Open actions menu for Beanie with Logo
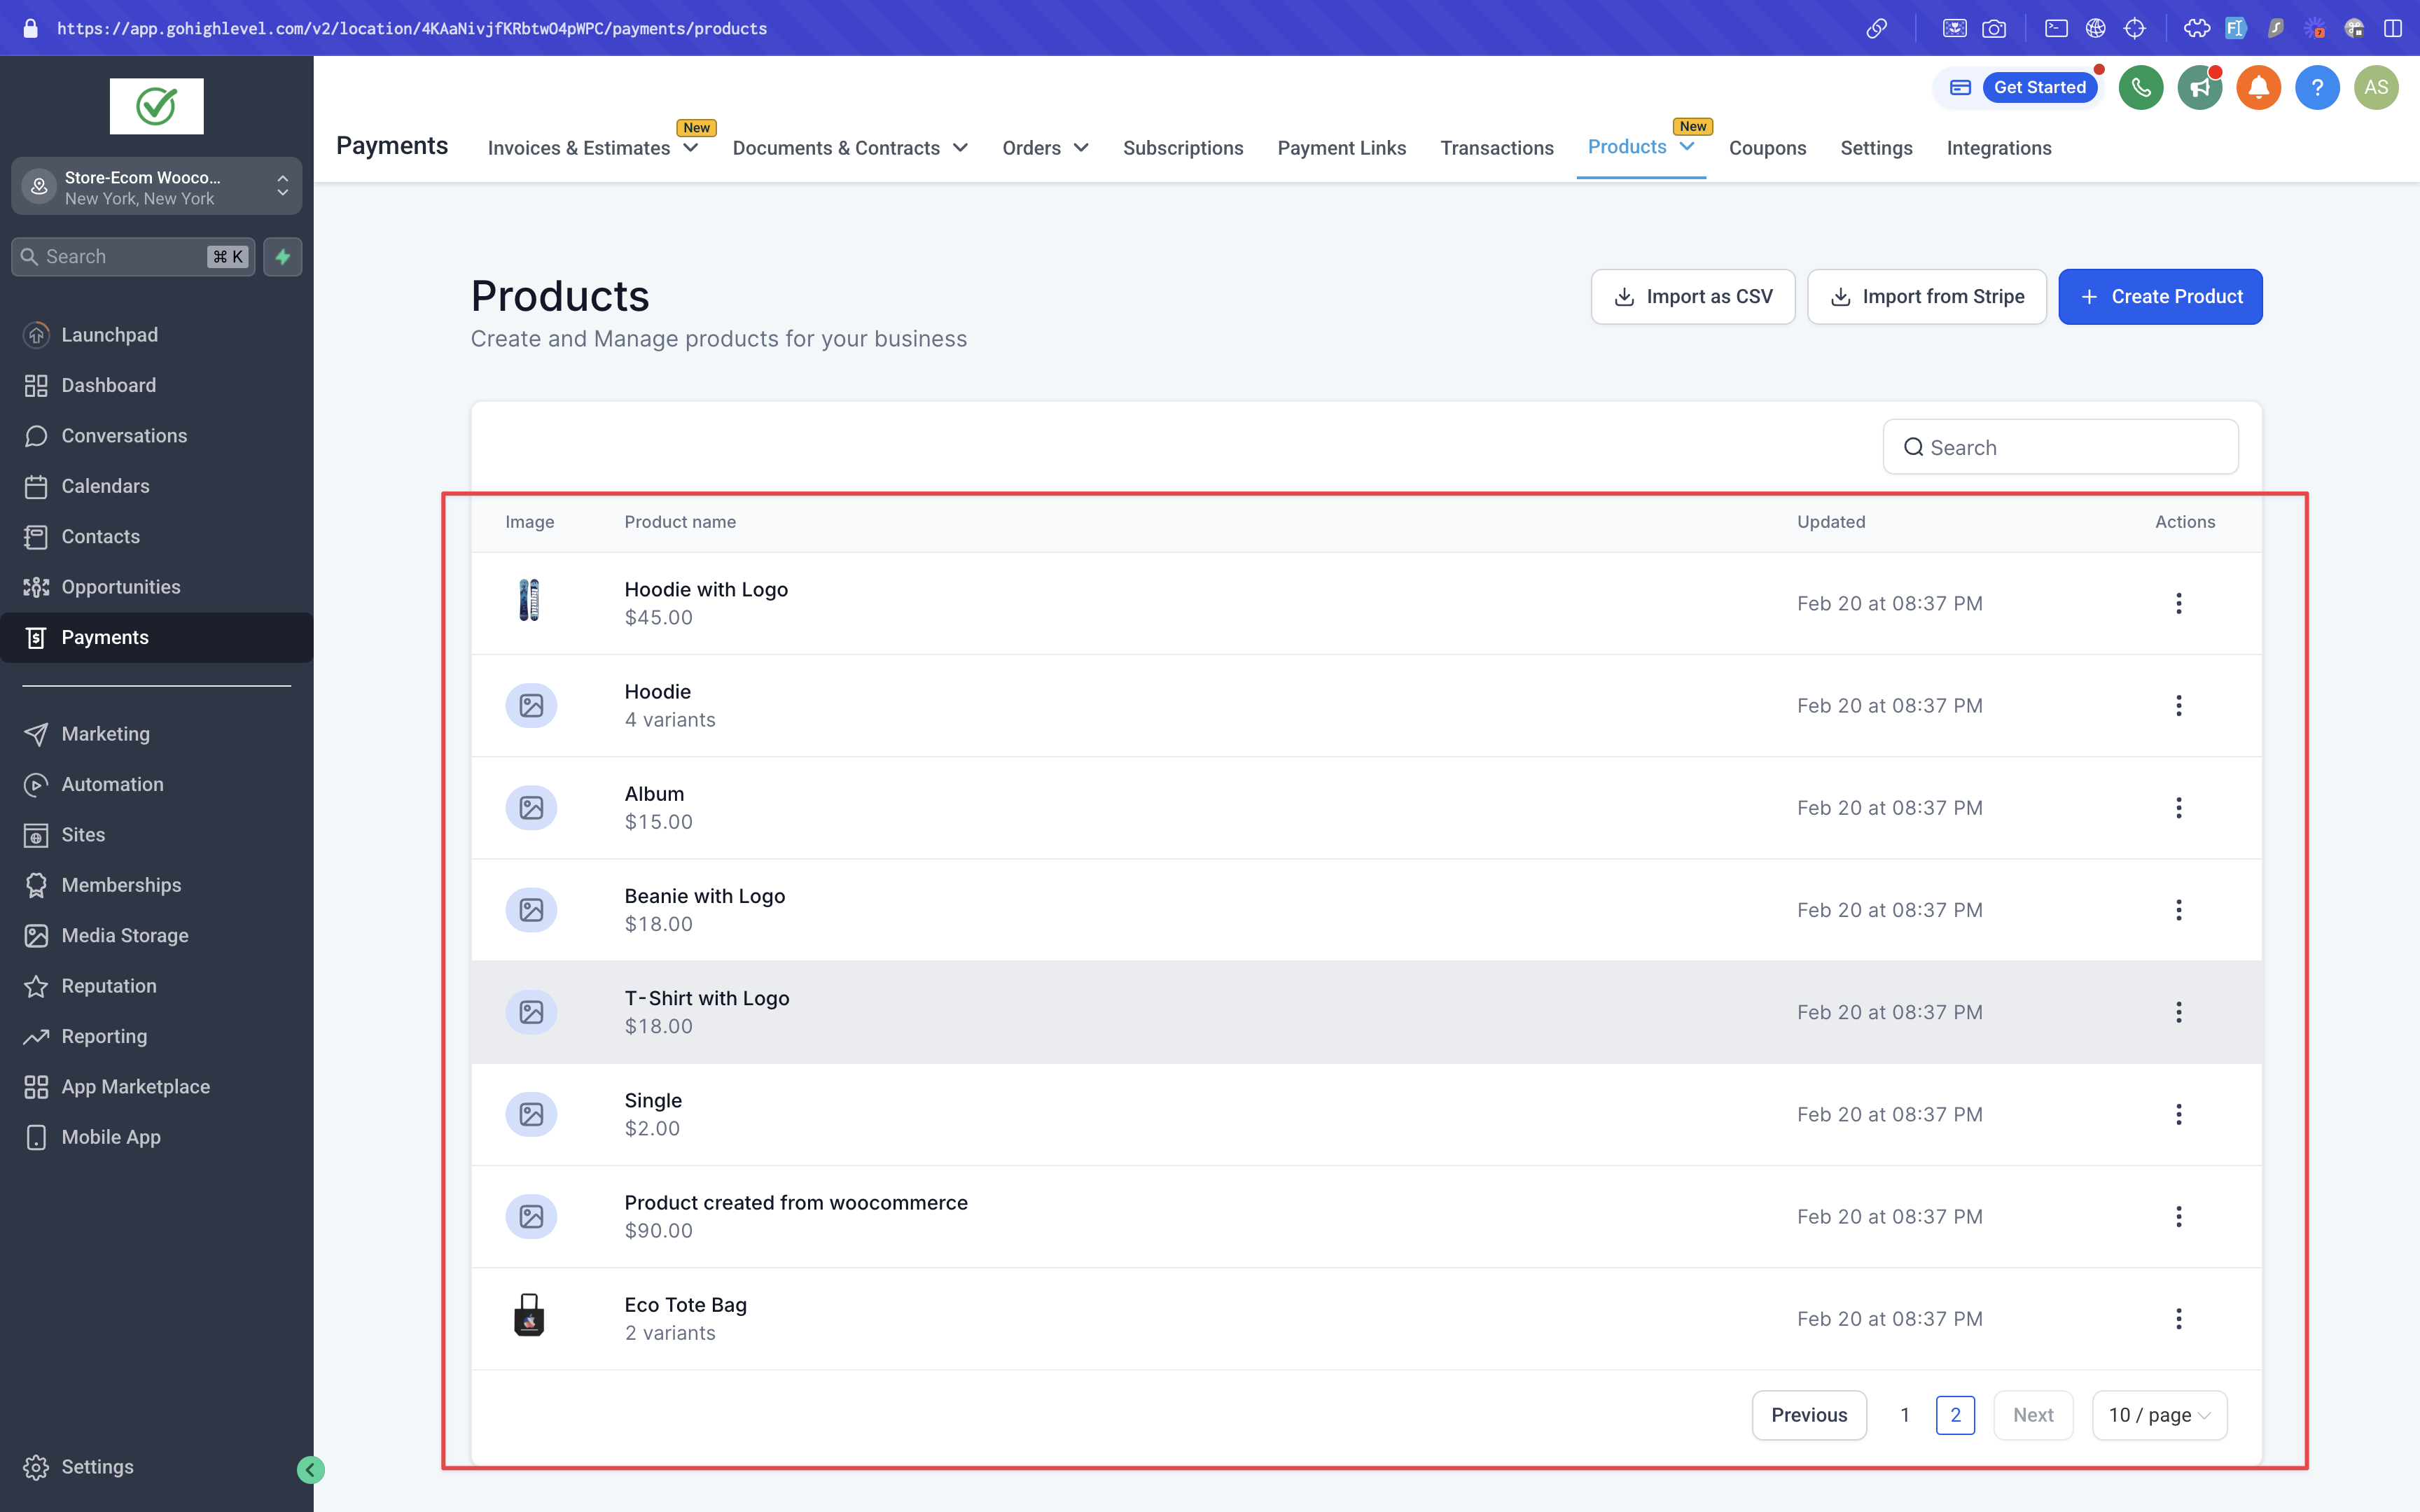Image resolution: width=2420 pixels, height=1512 pixels. click(x=2179, y=910)
